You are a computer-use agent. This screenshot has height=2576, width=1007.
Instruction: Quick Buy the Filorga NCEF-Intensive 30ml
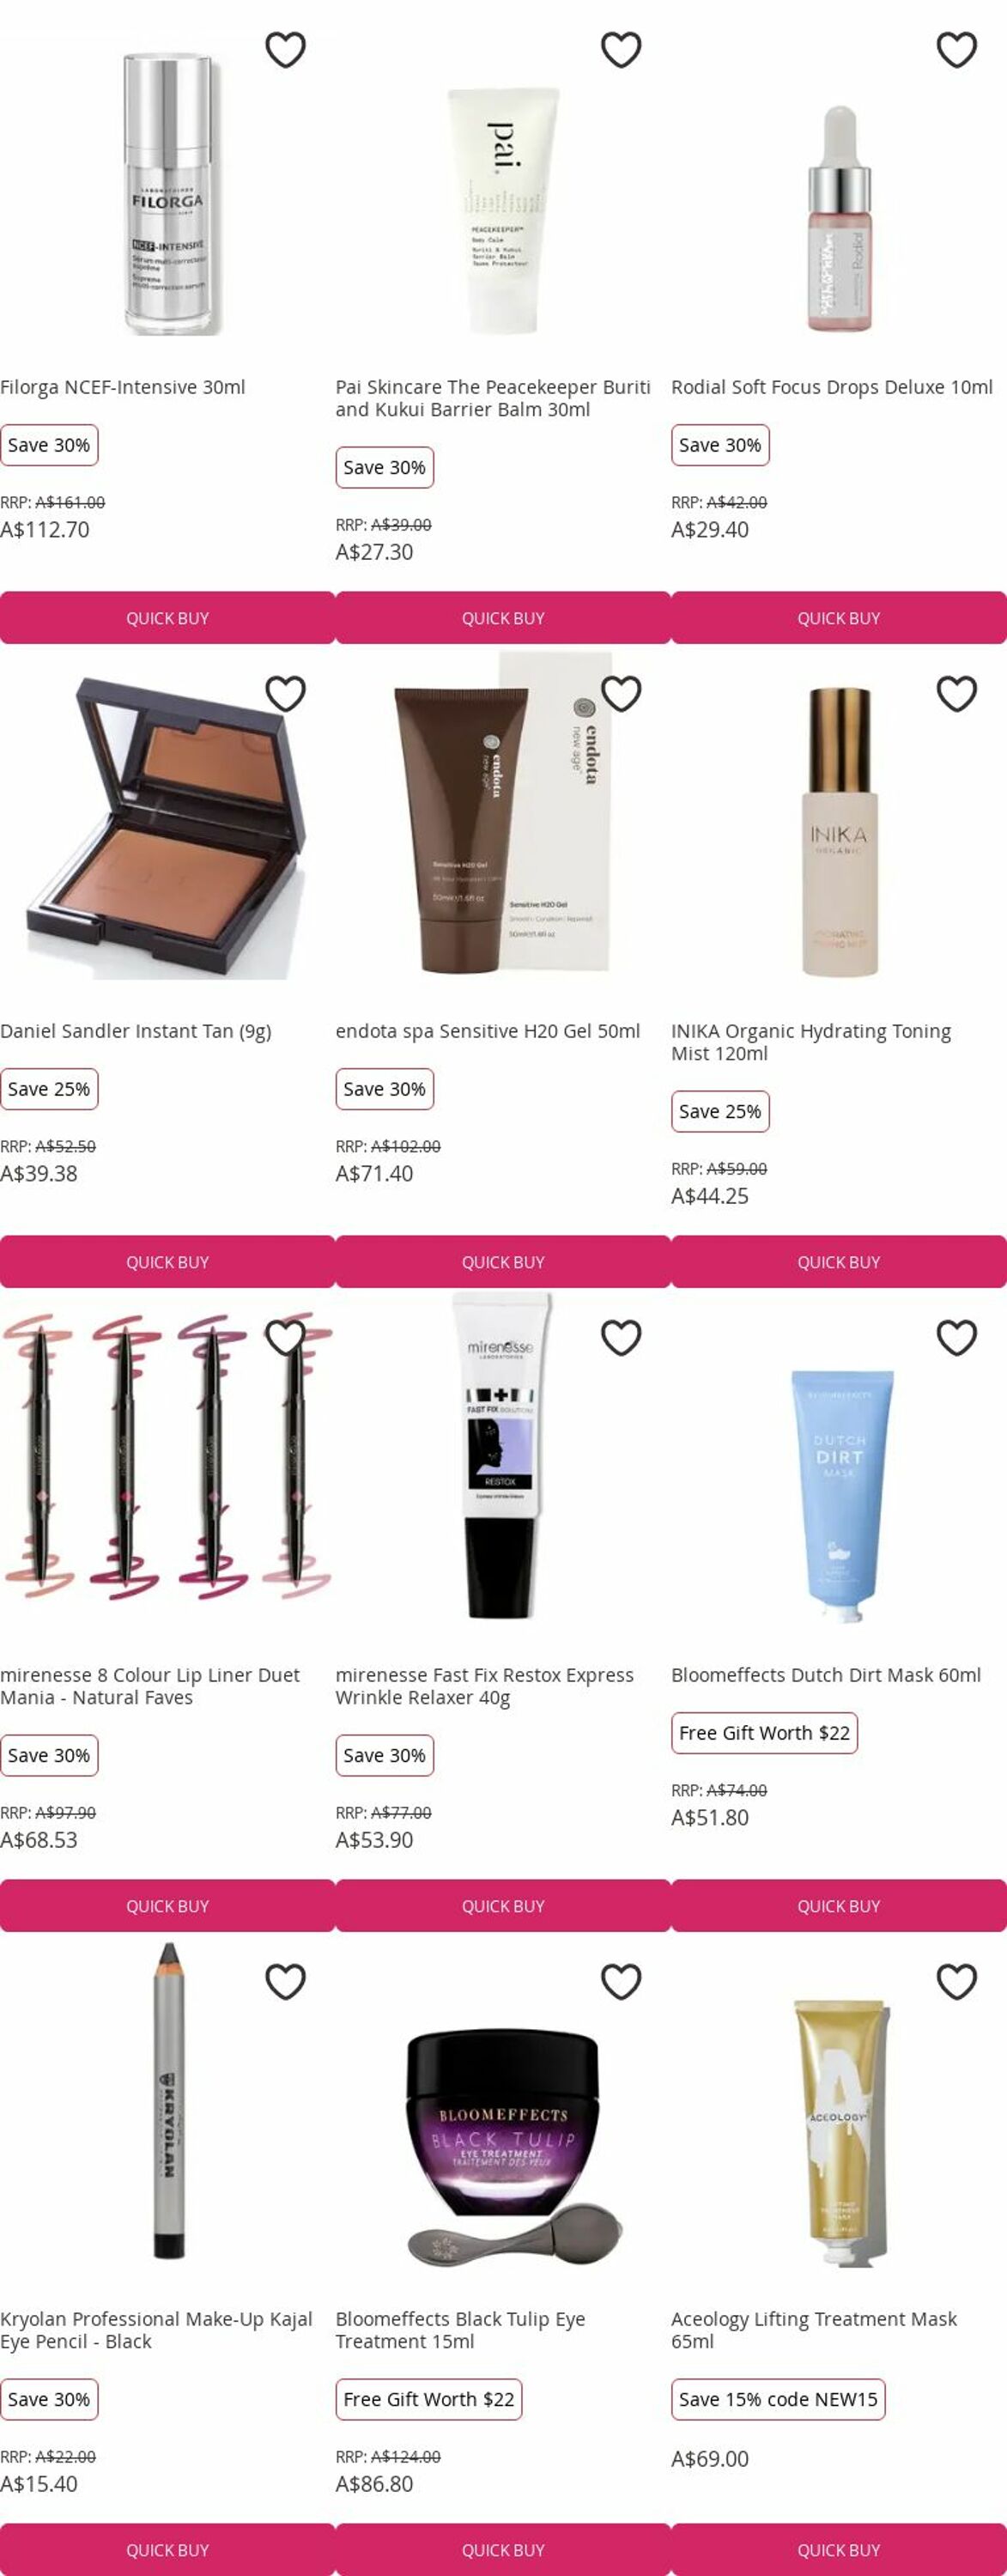click(x=167, y=618)
